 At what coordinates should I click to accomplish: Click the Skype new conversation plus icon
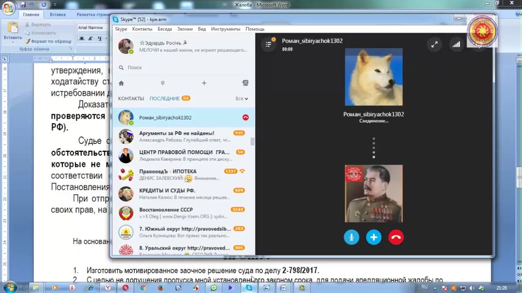click(x=204, y=83)
